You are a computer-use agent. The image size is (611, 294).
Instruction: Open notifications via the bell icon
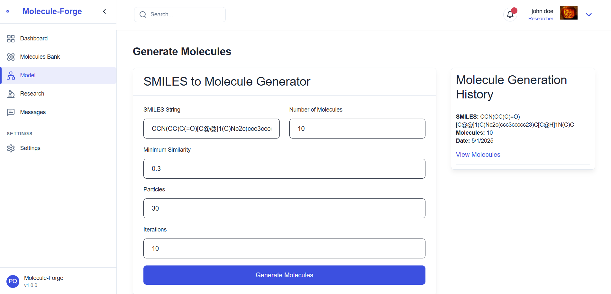click(510, 14)
